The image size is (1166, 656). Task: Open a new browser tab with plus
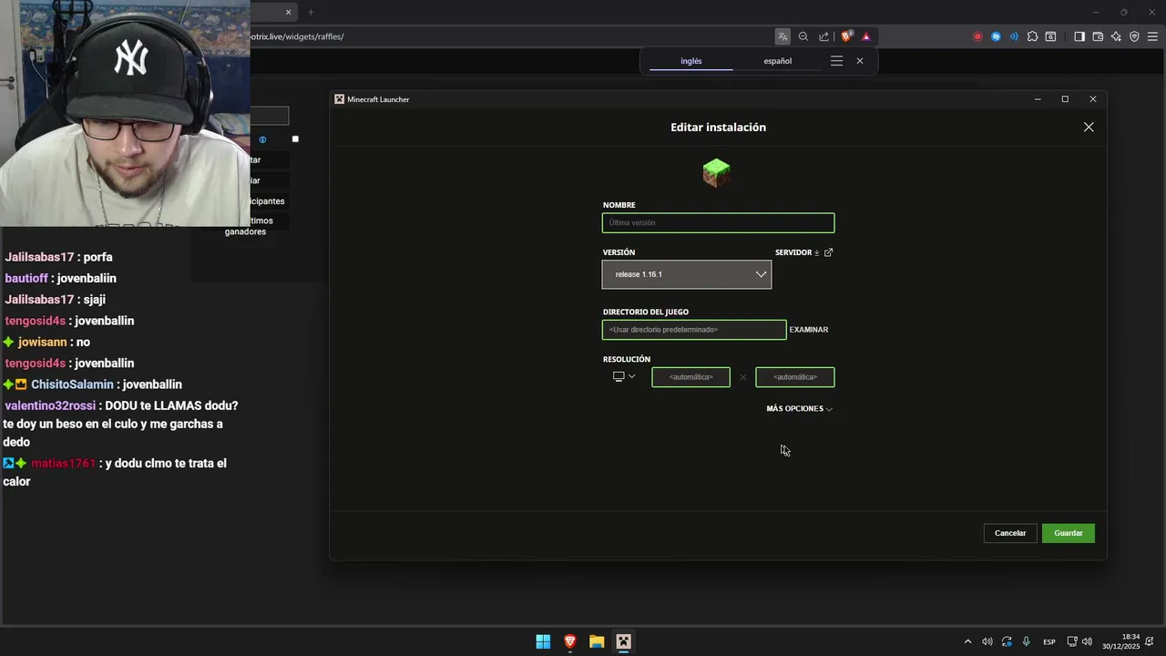click(x=311, y=12)
